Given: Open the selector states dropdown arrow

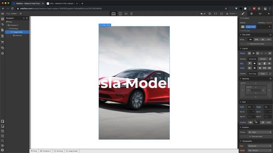Looking at the screenshot, I should pos(270,27).
